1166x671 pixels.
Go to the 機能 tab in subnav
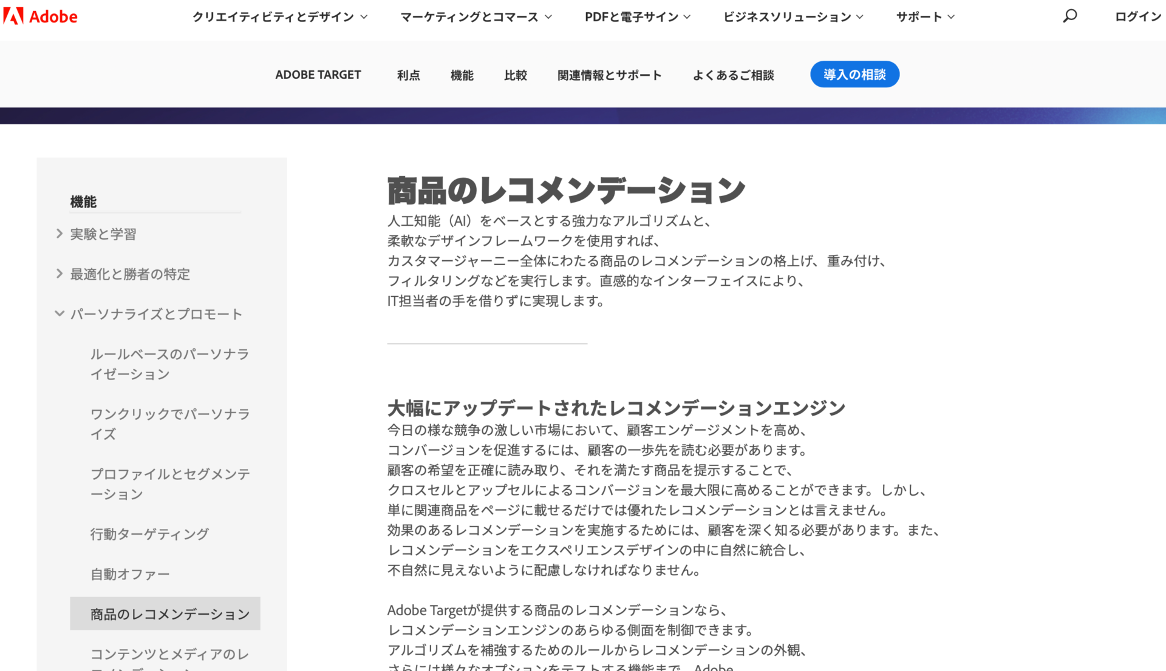pyautogui.click(x=462, y=75)
